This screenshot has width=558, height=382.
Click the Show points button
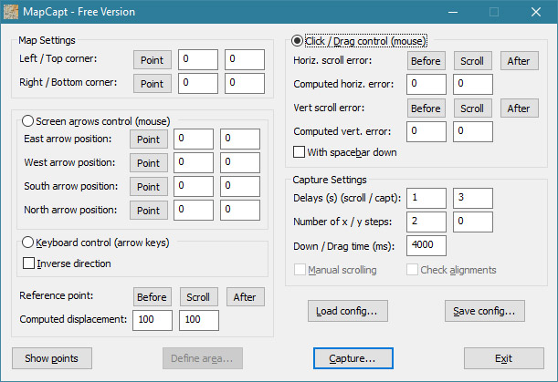(51, 358)
